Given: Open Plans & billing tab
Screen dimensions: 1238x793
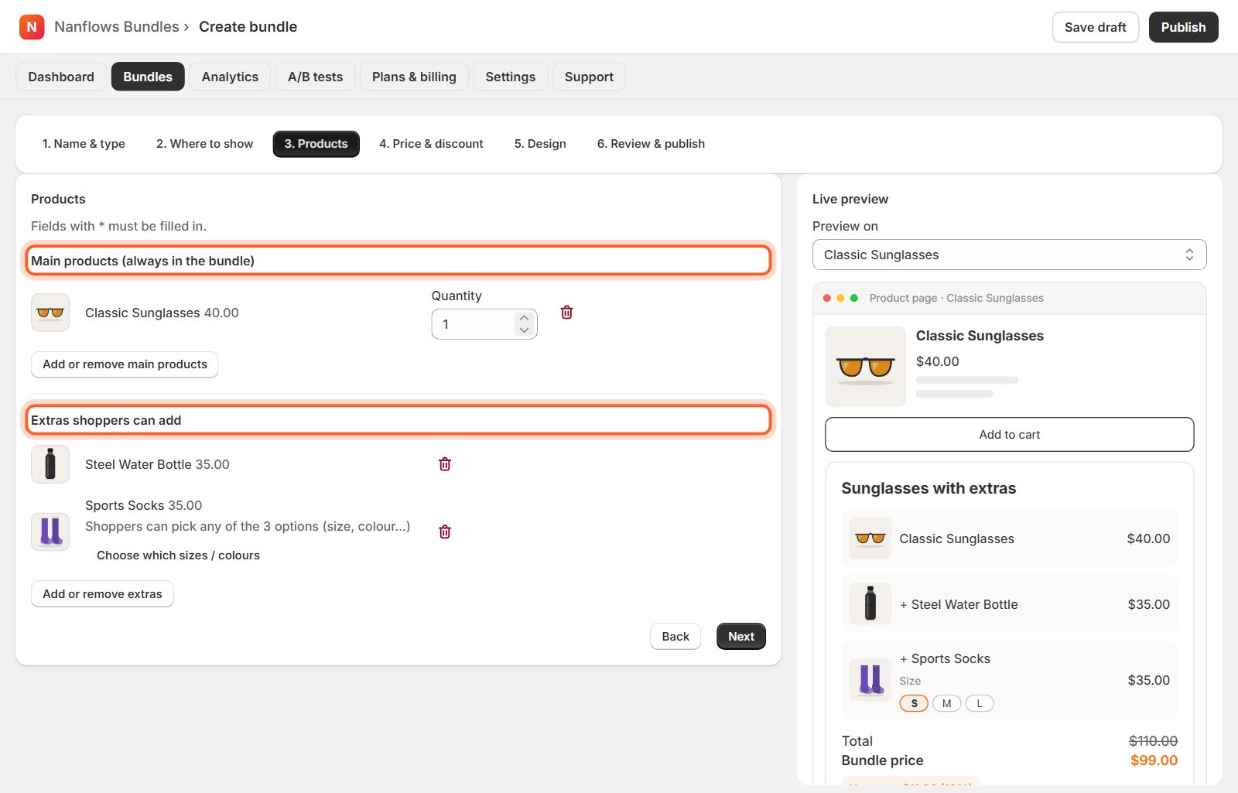Looking at the screenshot, I should click(414, 77).
